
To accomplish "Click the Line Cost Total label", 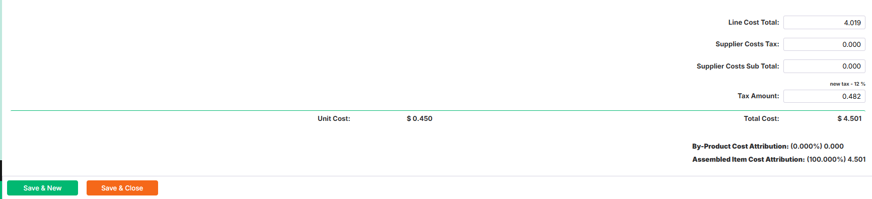I will point(753,22).
